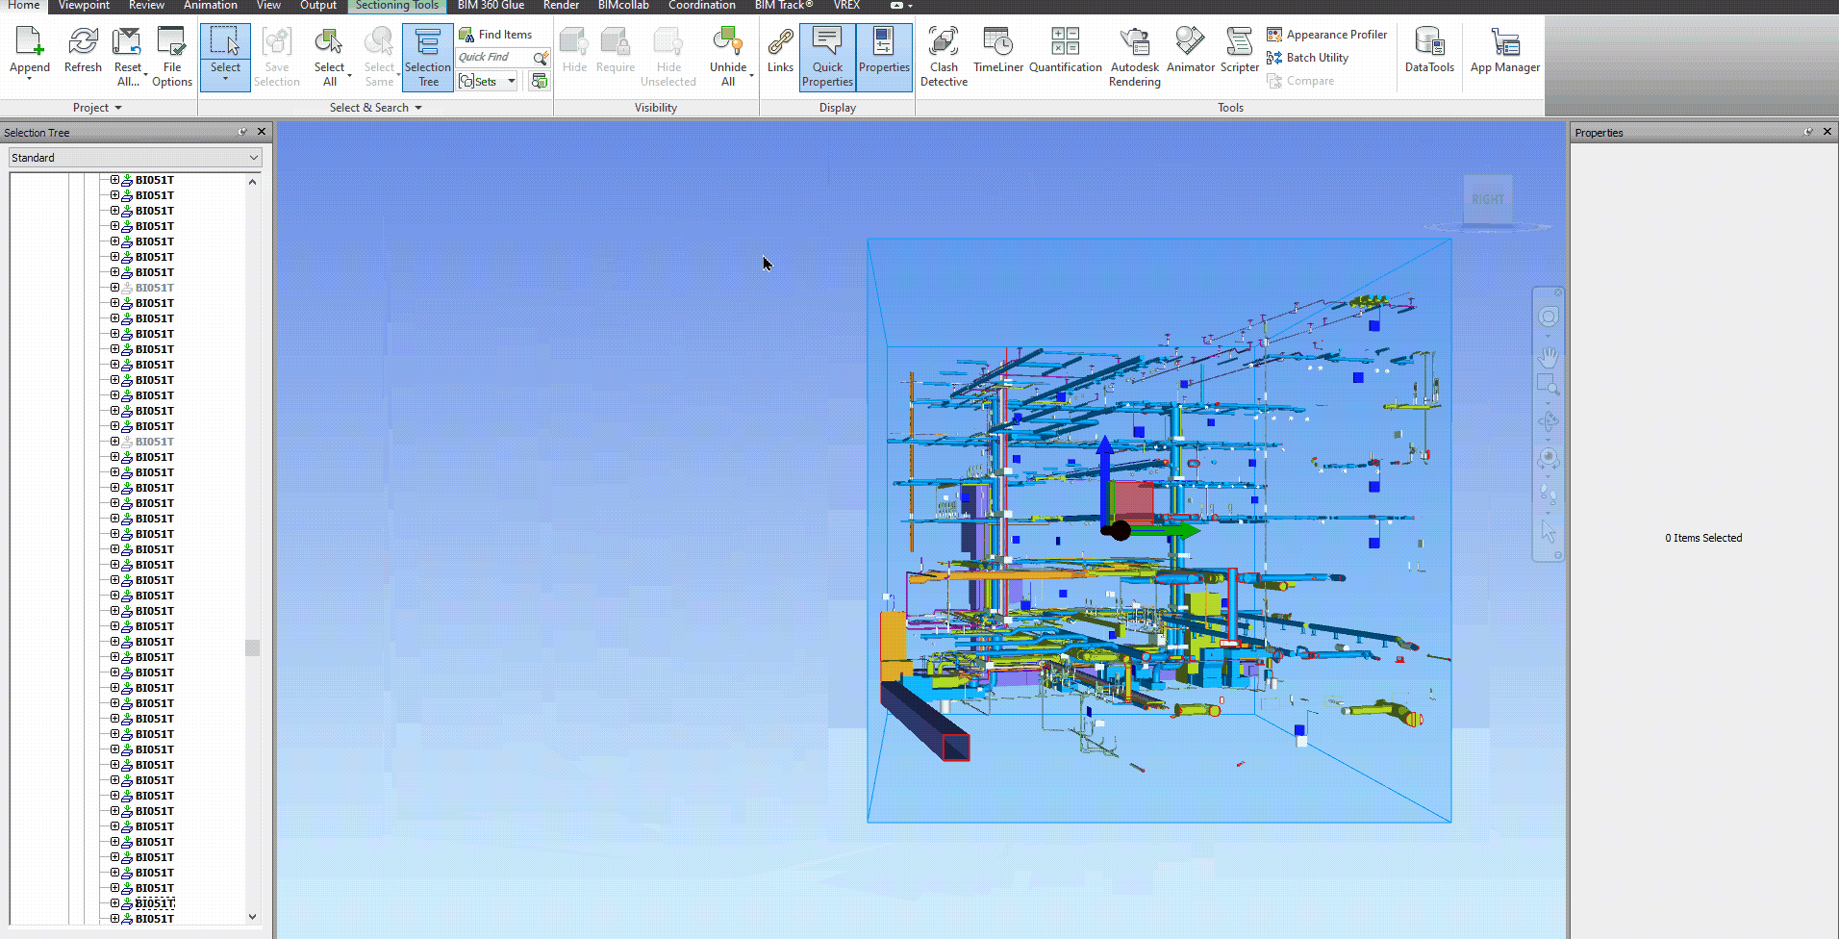1839x939 pixels.
Task: Run the Batch Utility
Action: coord(1308,57)
